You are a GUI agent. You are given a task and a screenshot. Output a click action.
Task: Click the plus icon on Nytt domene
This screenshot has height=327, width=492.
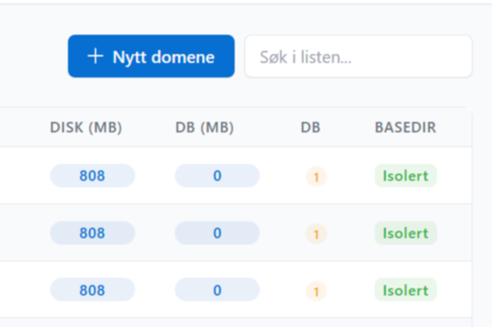(x=95, y=57)
